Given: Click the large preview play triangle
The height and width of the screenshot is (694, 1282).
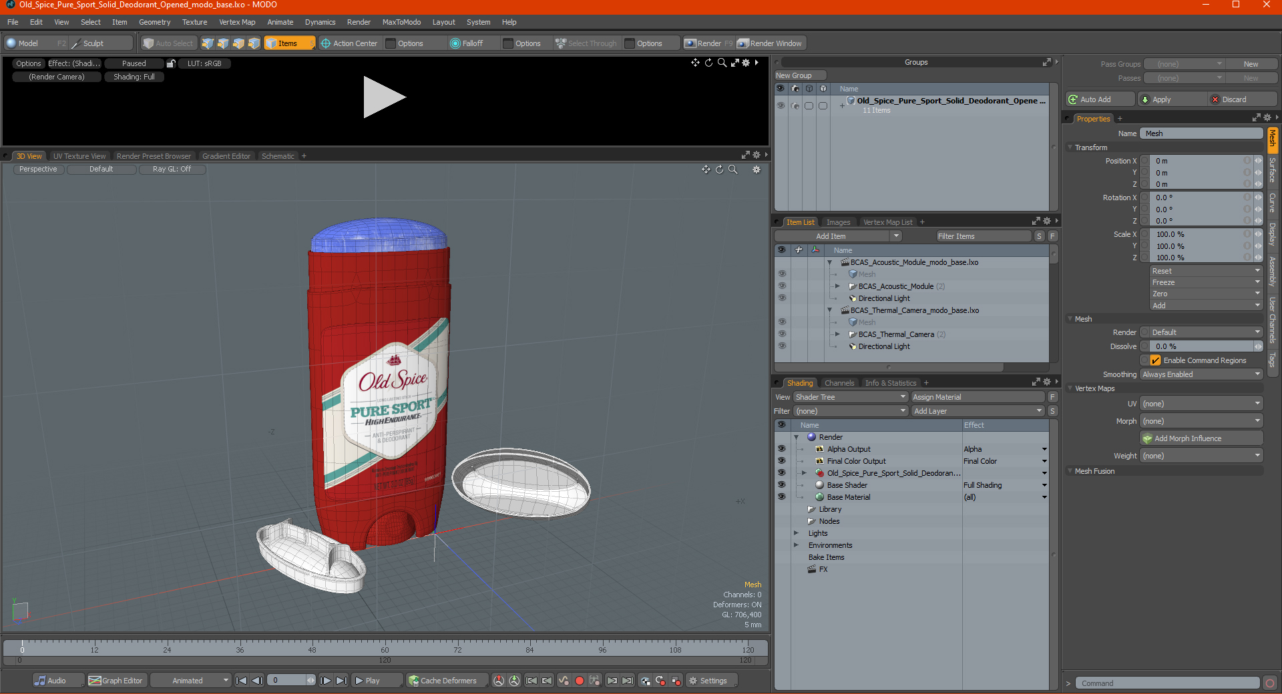Looking at the screenshot, I should click(384, 97).
